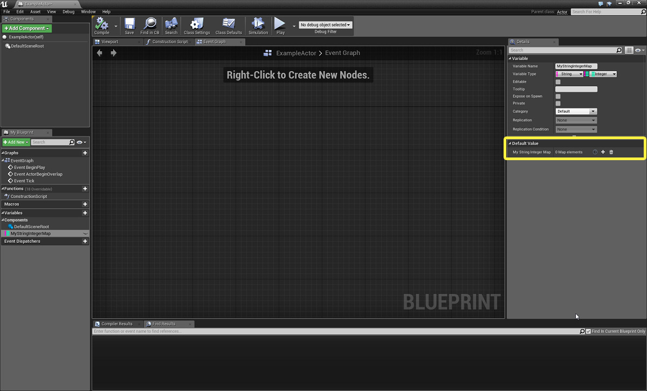Change key type via the String dropdown
This screenshot has height=391, width=647.
(572, 74)
